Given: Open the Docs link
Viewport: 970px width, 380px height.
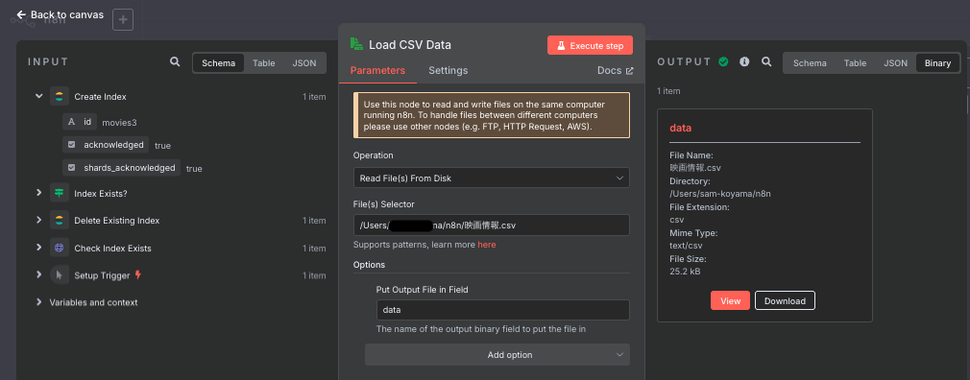Looking at the screenshot, I should click(616, 70).
